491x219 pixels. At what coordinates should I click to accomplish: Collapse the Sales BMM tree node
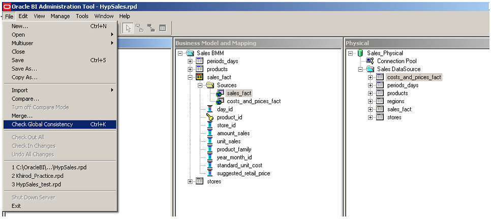(180, 53)
